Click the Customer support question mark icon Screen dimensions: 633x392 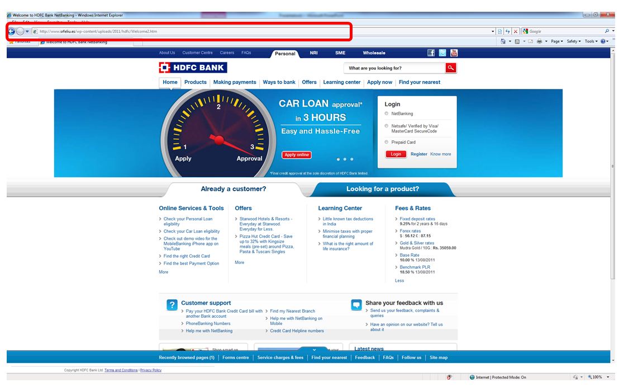[172, 305]
